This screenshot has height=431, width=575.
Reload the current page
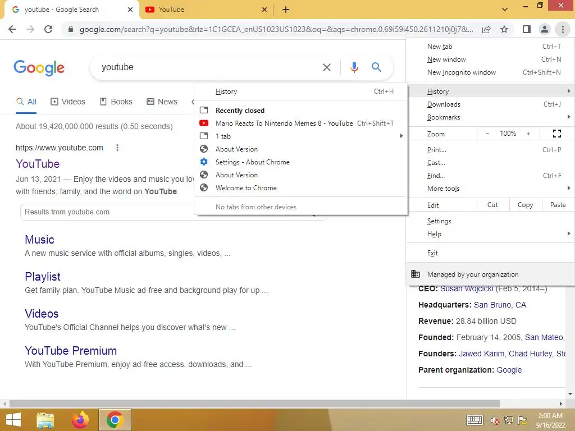(x=48, y=29)
